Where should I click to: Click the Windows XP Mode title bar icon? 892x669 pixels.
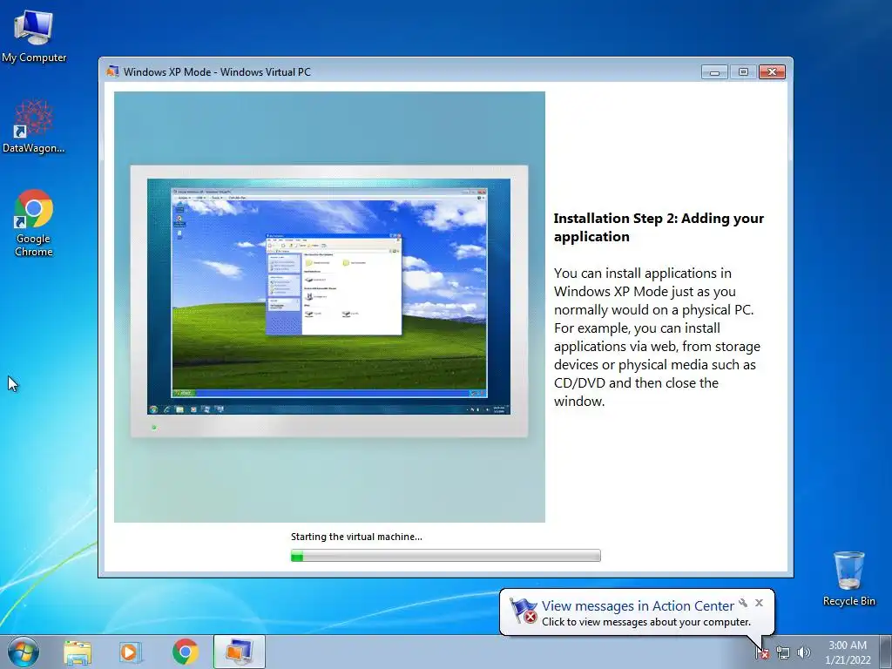112,71
